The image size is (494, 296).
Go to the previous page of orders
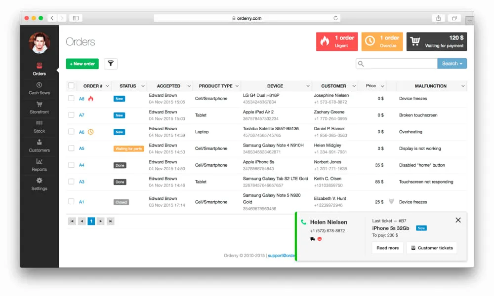pyautogui.click(x=82, y=221)
